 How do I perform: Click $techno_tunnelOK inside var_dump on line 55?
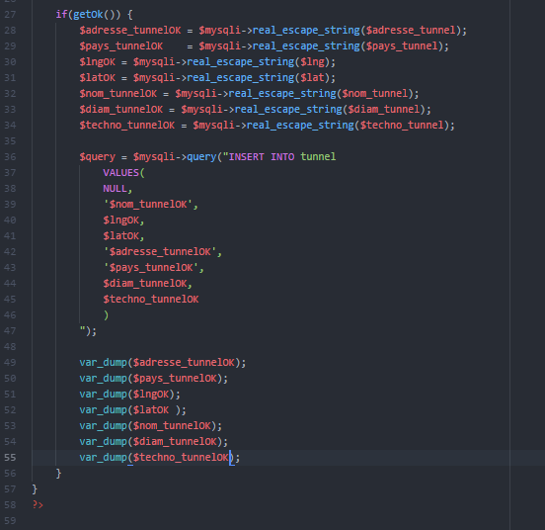coord(181,458)
